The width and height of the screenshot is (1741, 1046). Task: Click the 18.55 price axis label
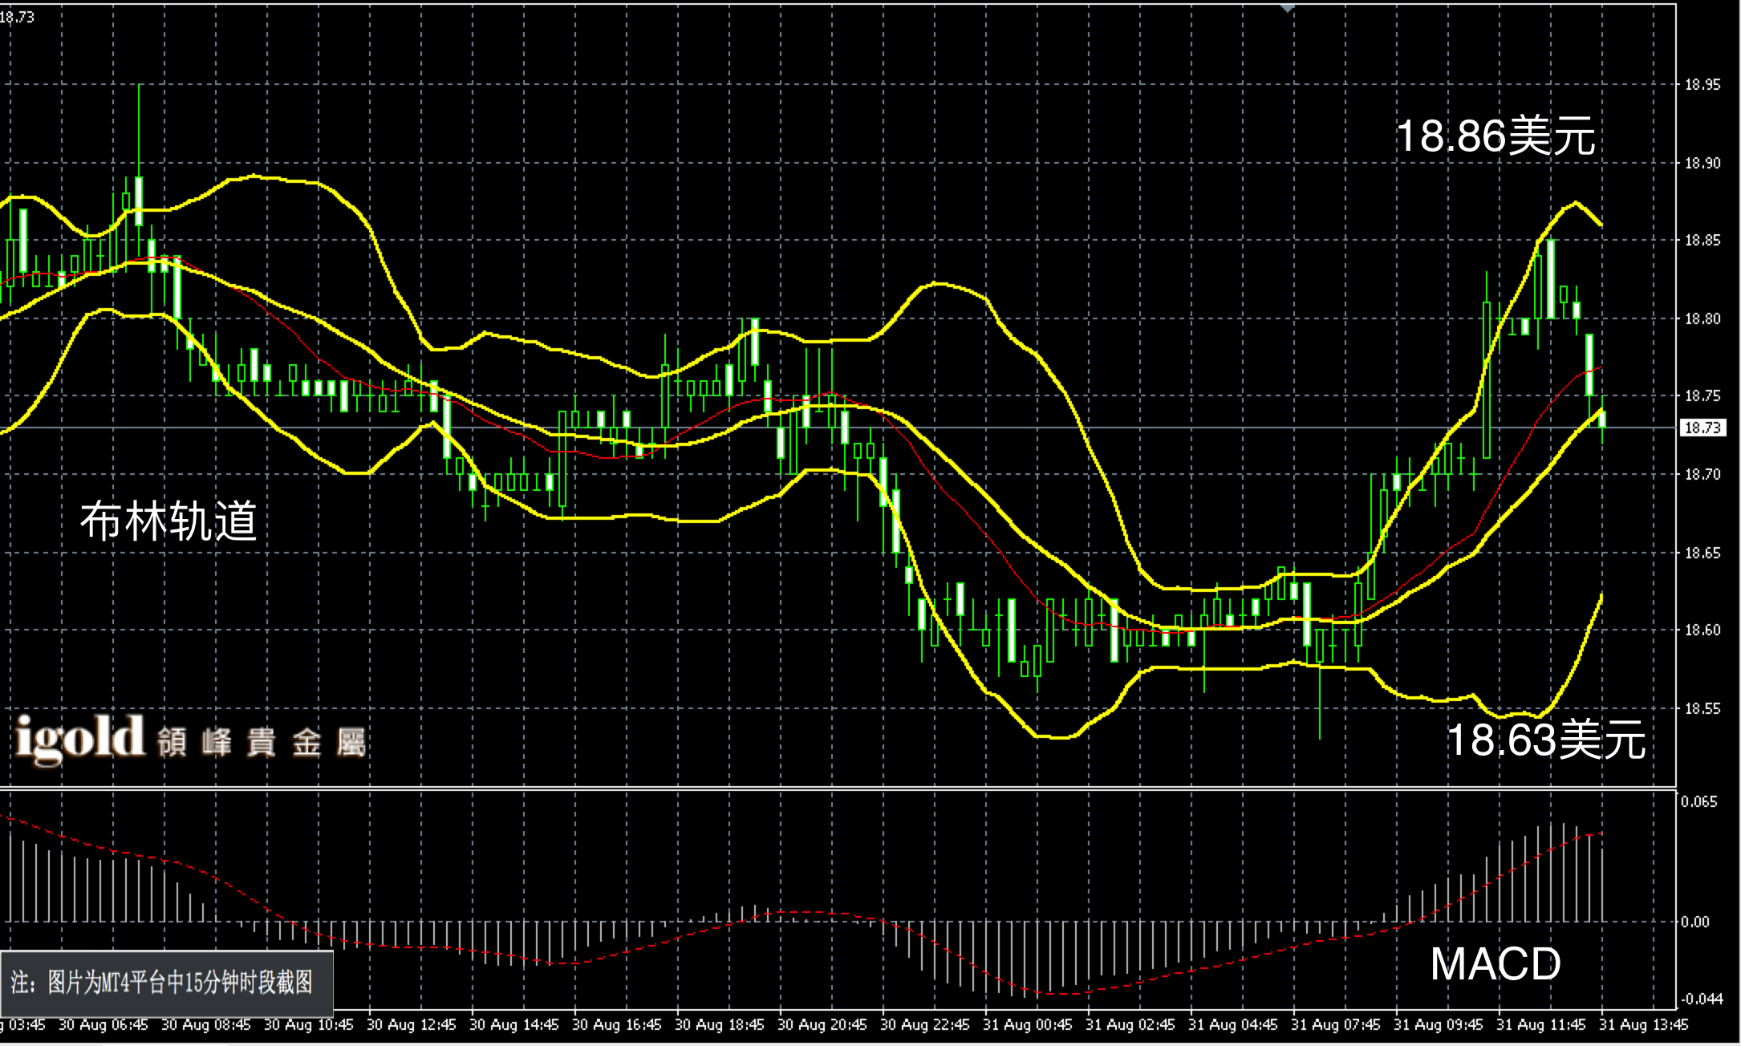coord(1702,709)
